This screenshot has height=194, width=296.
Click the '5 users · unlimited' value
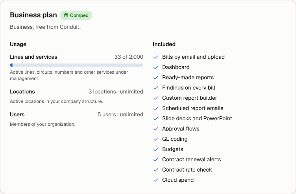120,114
